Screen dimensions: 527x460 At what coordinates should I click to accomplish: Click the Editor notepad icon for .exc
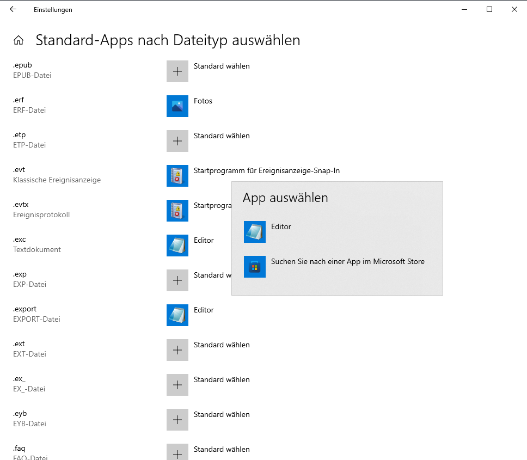[177, 246]
